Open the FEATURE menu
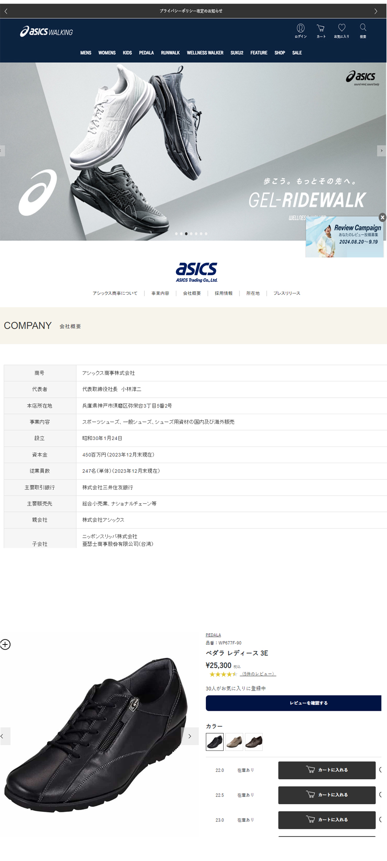387x861 pixels. click(259, 53)
